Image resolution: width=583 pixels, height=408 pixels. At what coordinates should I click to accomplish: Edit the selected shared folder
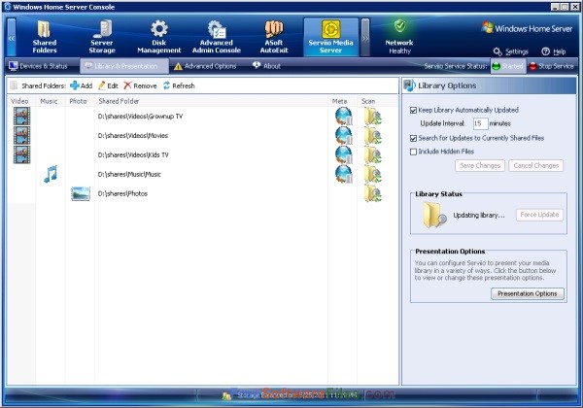pyautogui.click(x=108, y=85)
